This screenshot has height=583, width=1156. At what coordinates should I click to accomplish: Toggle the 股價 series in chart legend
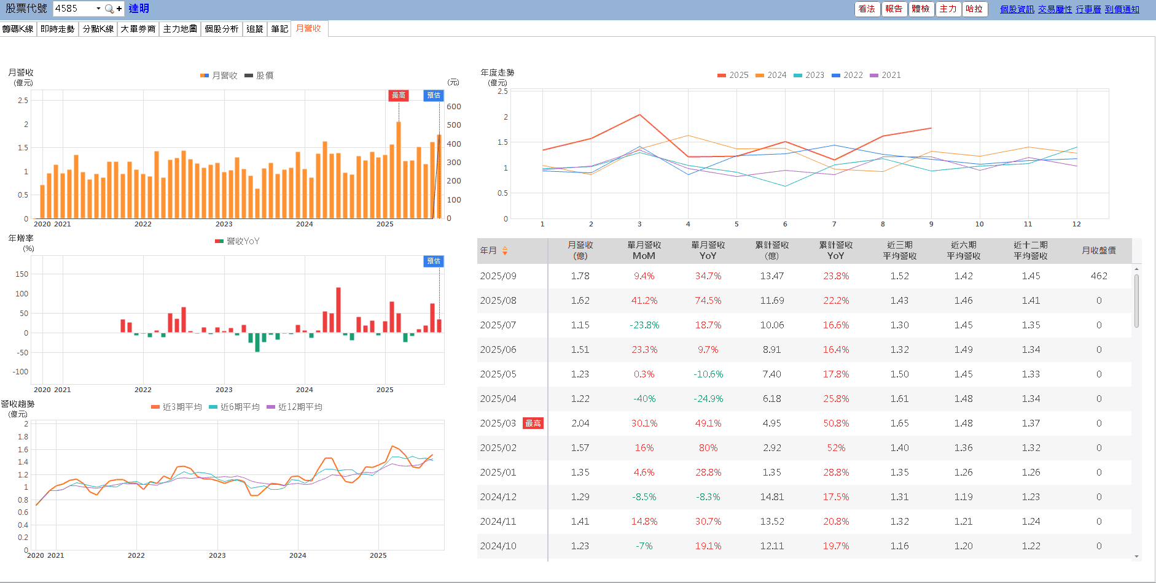[x=259, y=75]
